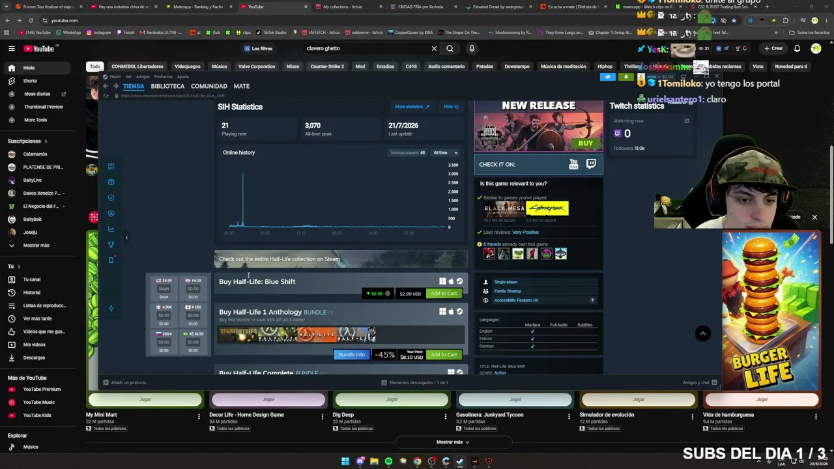Viewport: 834px width, 469px height.
Task: Expand the Suscripciones section header
Action: 27,141
